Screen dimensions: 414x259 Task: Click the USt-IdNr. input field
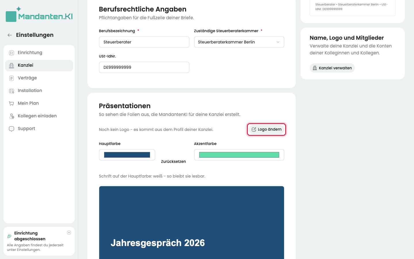coord(144,67)
